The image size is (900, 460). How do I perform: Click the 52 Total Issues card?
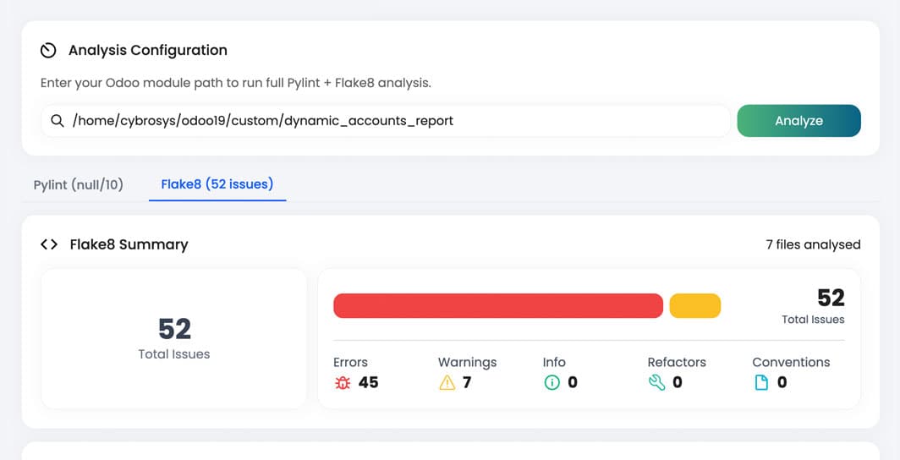(x=174, y=338)
